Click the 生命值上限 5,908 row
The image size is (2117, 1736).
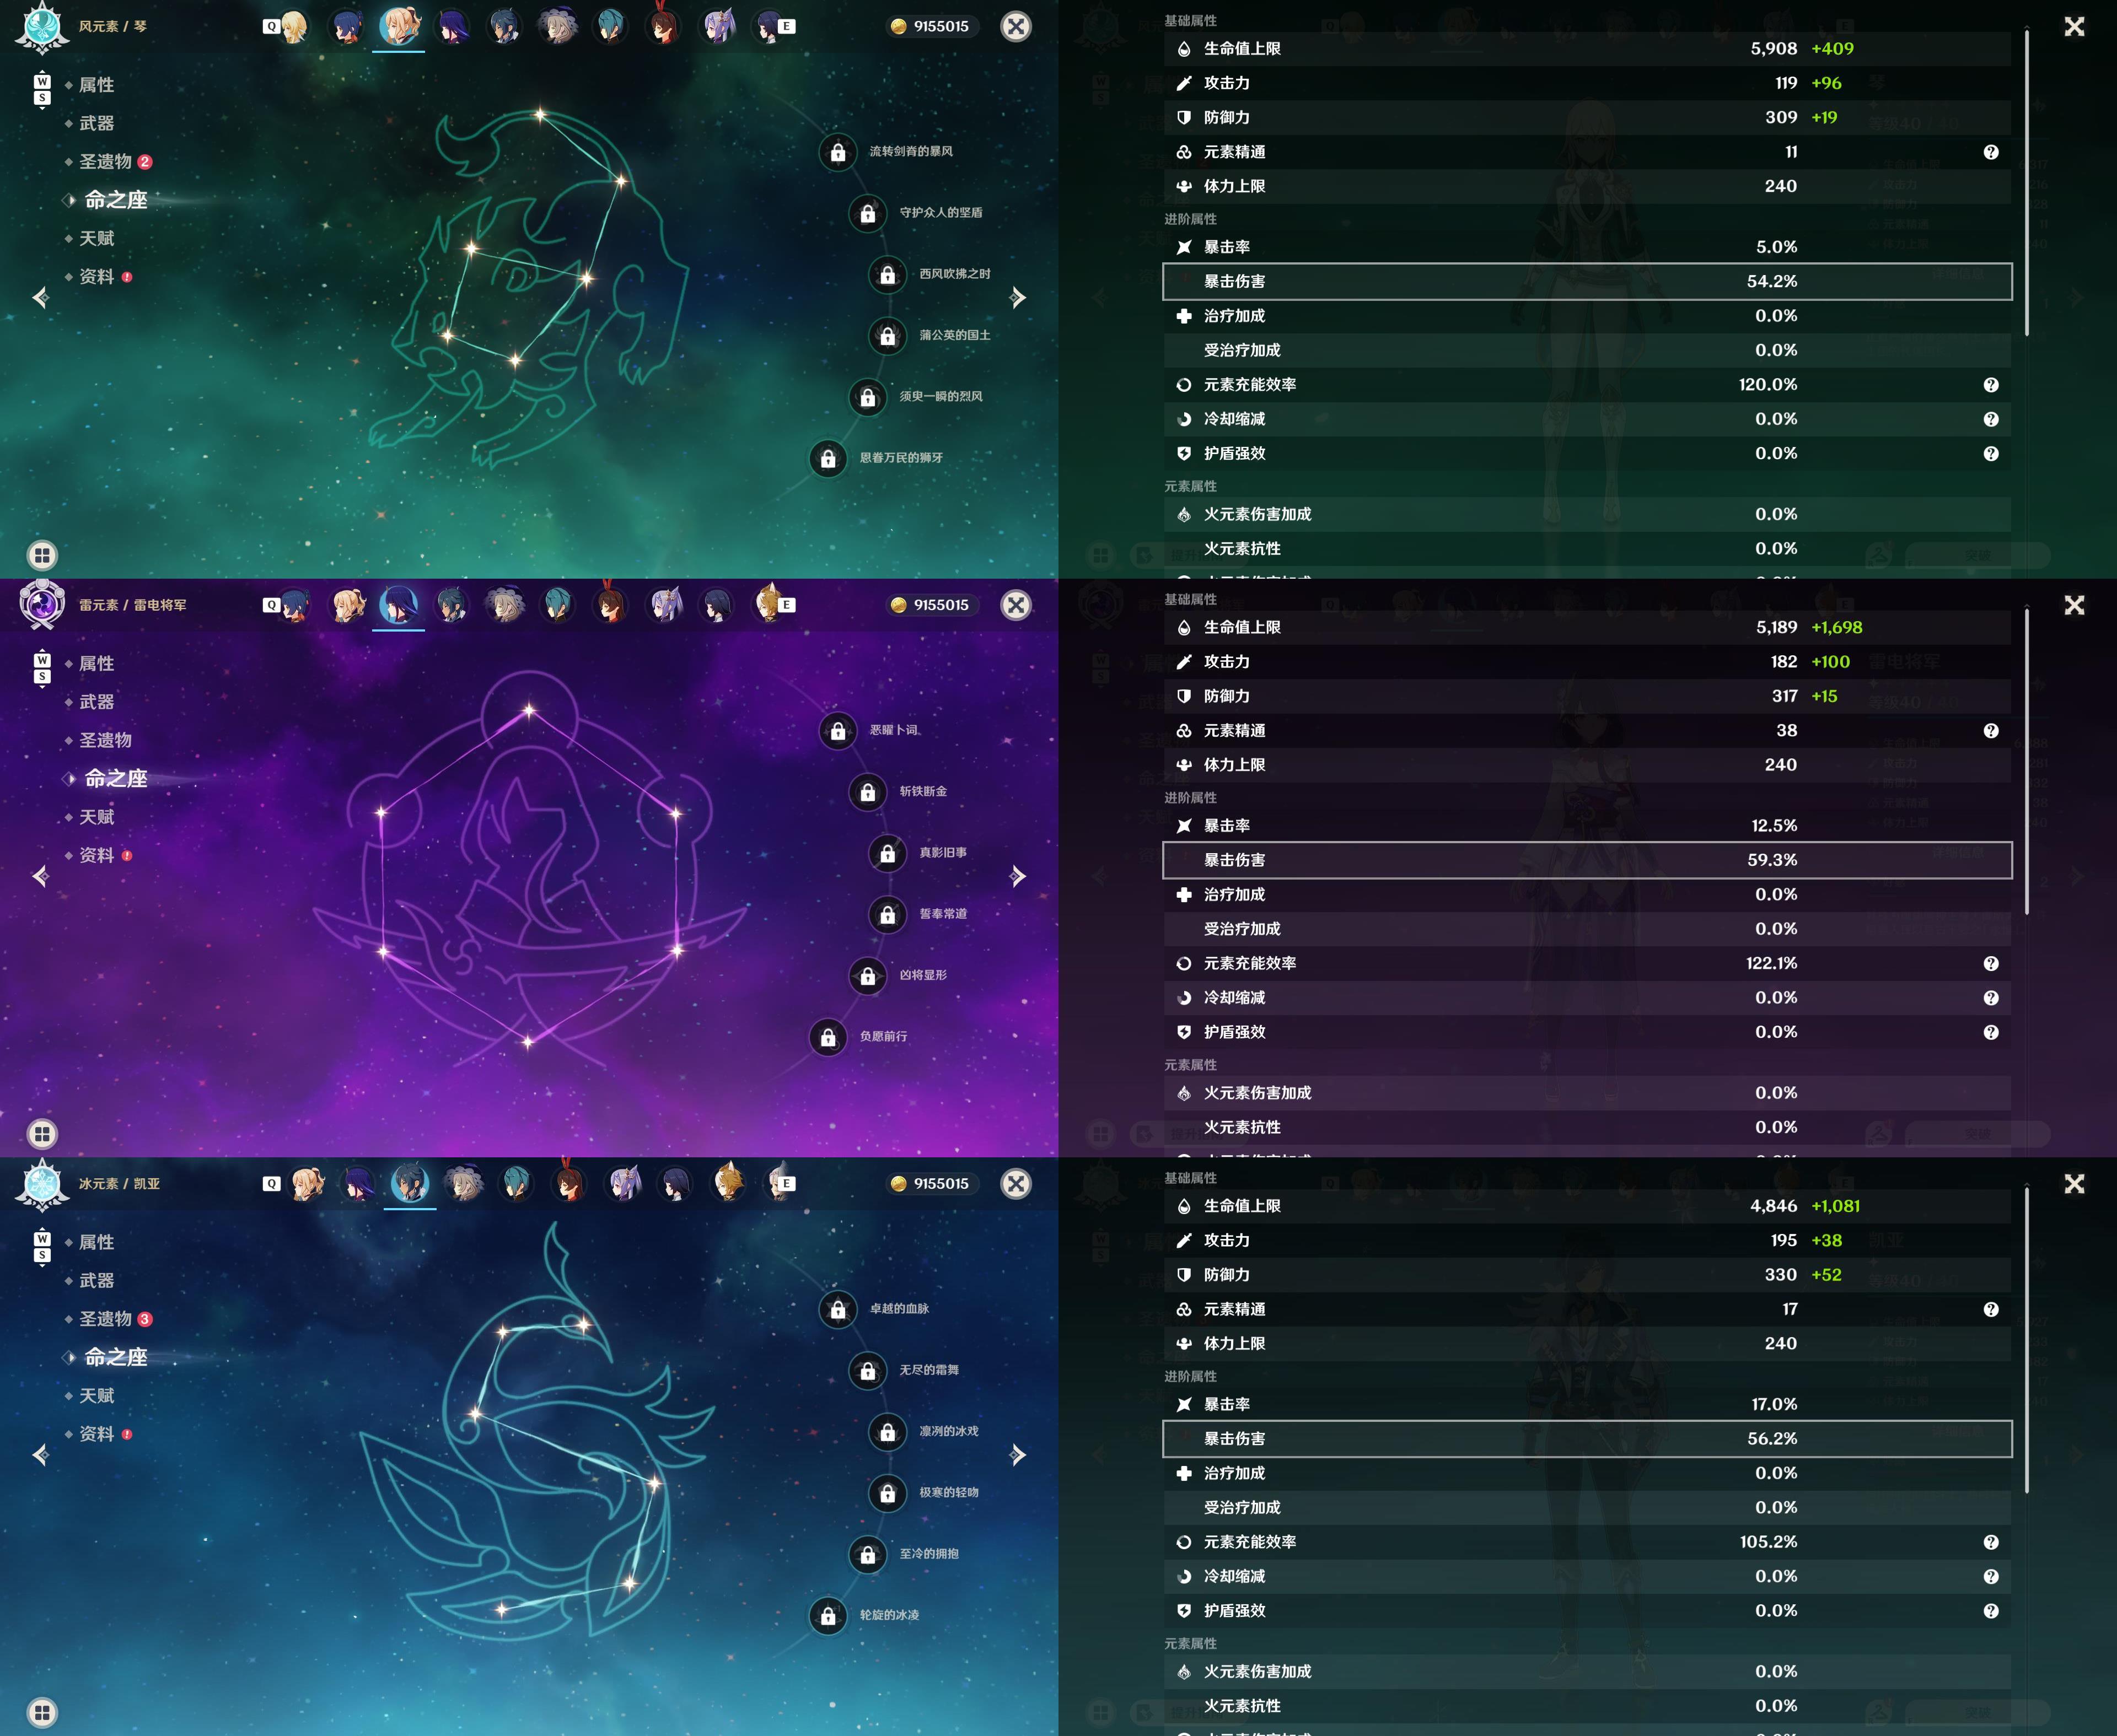[1587, 49]
